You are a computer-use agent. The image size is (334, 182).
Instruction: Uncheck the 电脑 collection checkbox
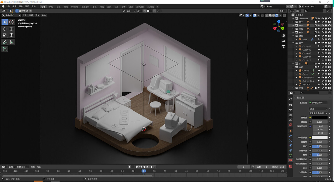pos(315,29)
